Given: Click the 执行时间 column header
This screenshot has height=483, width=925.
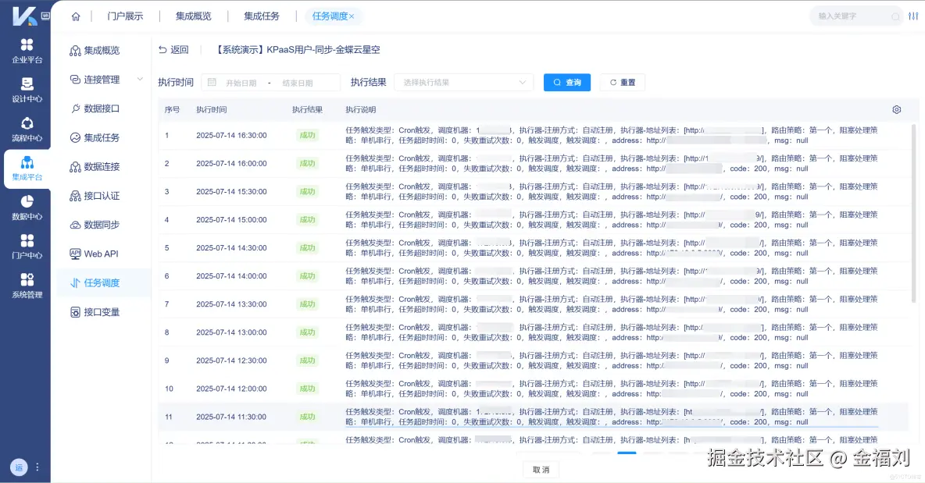Looking at the screenshot, I should (211, 109).
